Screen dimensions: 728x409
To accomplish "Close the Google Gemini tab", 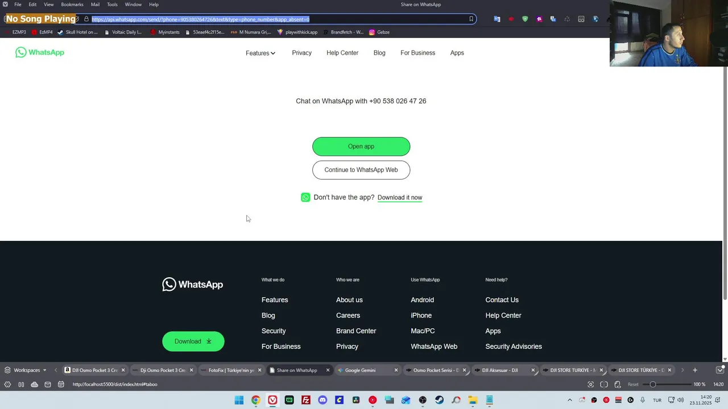I will click(396, 370).
